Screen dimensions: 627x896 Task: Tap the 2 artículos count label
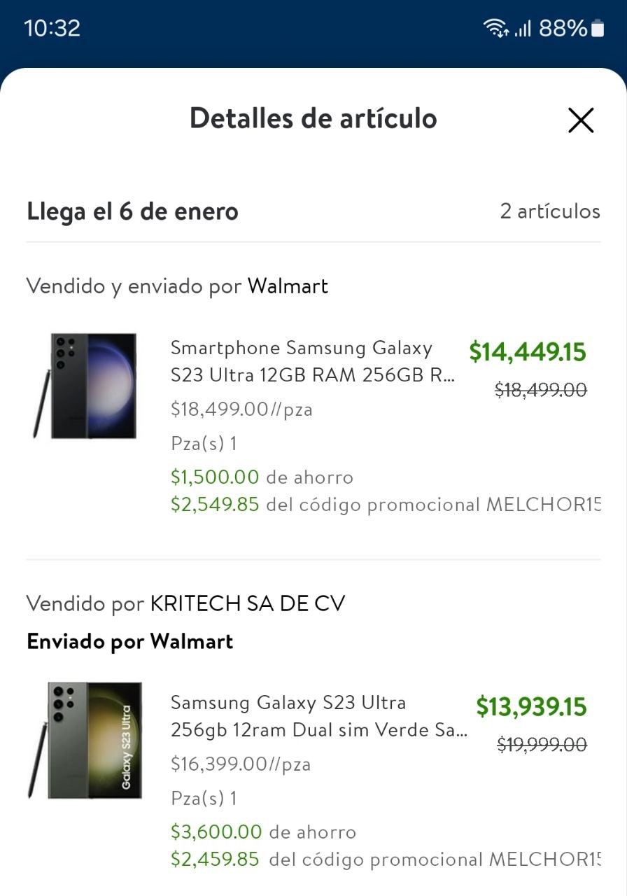pos(549,211)
